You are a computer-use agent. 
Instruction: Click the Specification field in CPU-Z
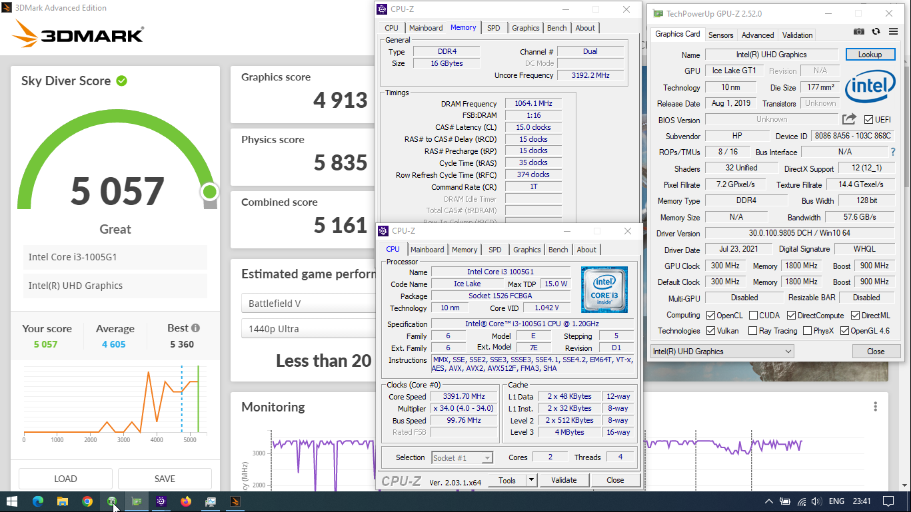point(532,324)
